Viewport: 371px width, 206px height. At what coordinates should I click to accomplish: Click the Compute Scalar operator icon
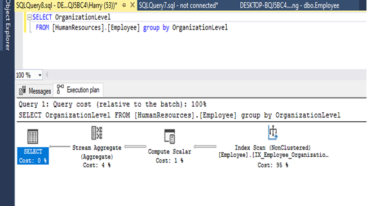(x=170, y=137)
